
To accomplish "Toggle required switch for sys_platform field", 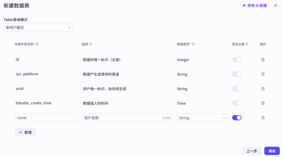I will [x=237, y=74].
